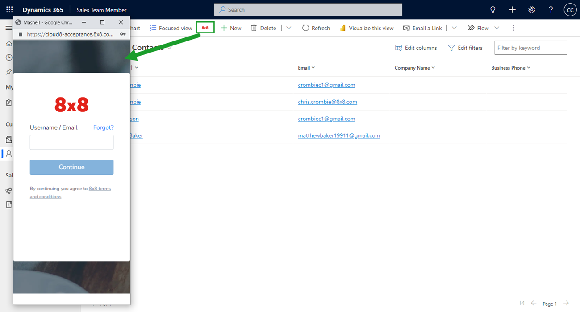Switch to Focused view
The height and width of the screenshot is (312, 580).
[171, 28]
